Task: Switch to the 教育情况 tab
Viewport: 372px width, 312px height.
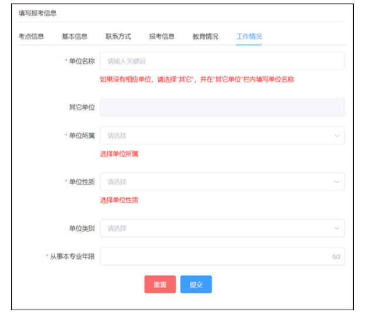Action: coord(205,36)
